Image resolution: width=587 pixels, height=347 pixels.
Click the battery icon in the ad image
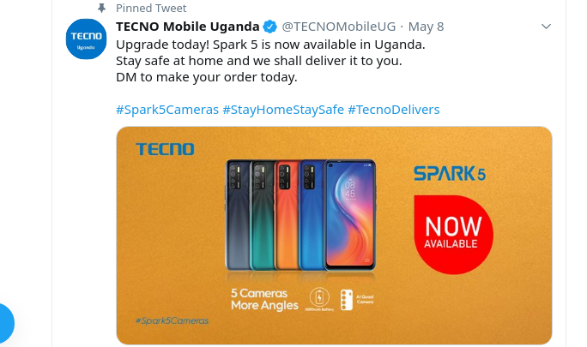tap(319, 298)
